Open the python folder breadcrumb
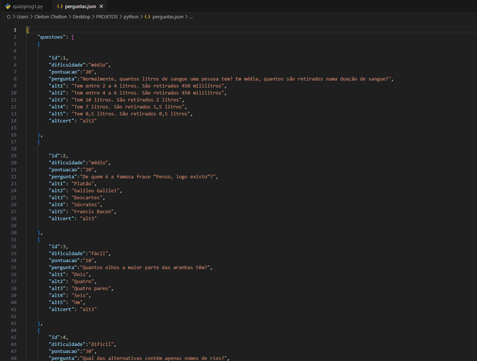This screenshot has width=477, height=361. pyautogui.click(x=131, y=17)
